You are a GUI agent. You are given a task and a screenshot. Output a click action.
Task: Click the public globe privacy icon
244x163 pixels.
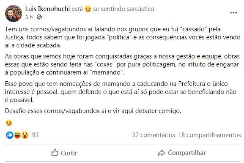pyautogui.click(x=39, y=17)
